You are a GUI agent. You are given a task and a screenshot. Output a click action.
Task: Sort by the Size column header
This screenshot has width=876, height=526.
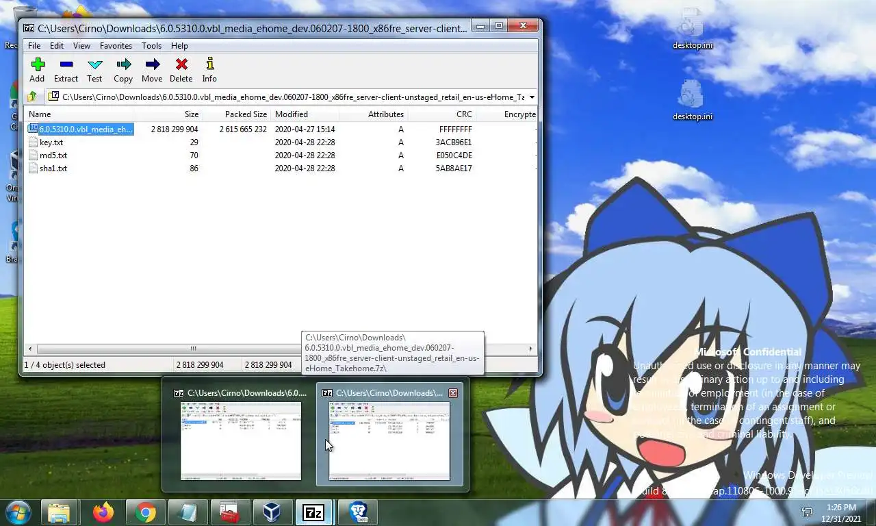[168, 114]
